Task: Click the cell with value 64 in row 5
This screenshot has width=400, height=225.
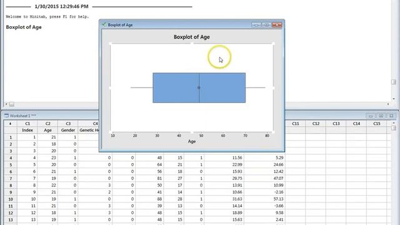Action: pos(149,164)
